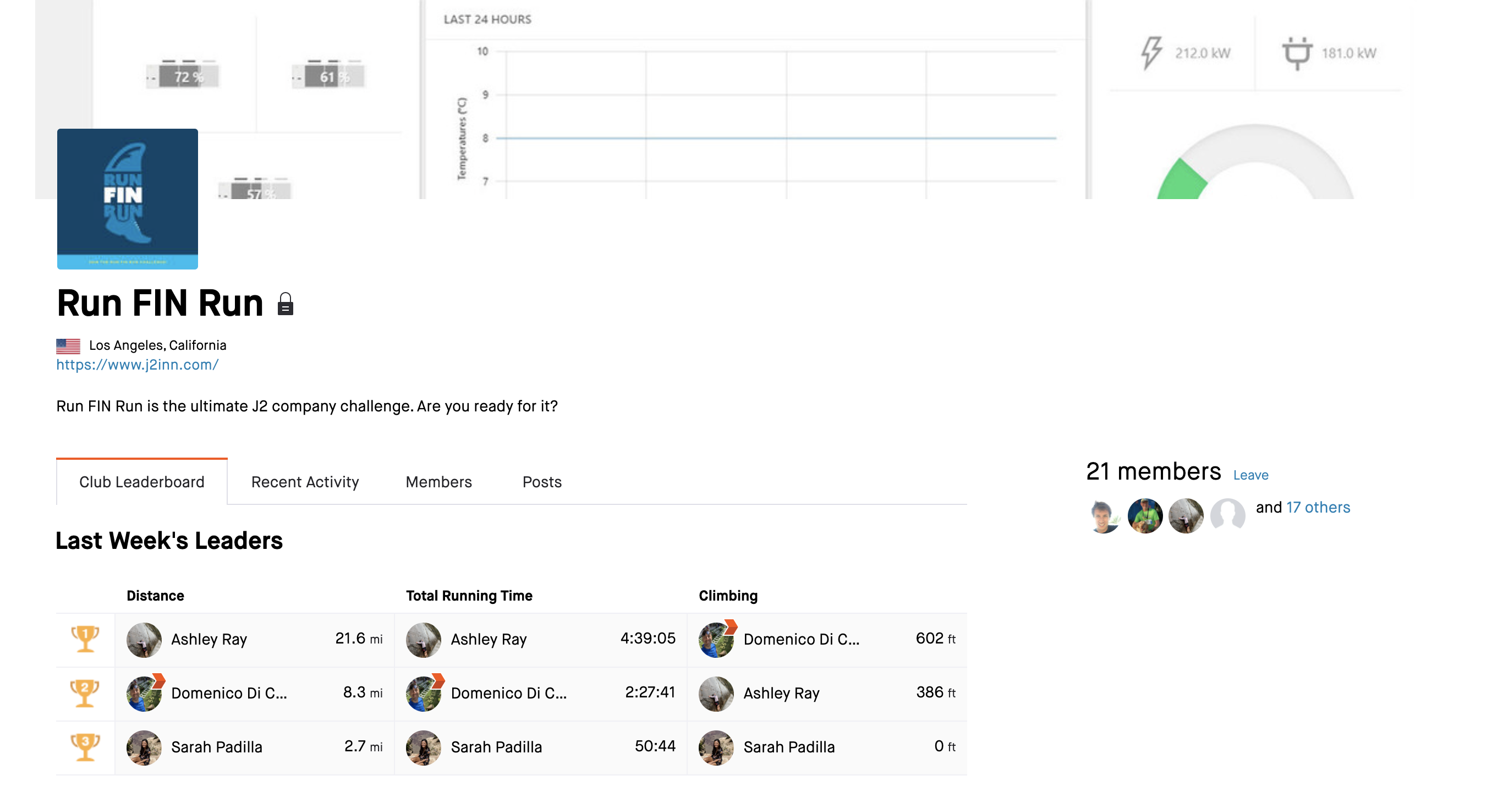Open Ashley Ray name in Total Running Time
Screen dimensions: 1492x792
coord(489,639)
